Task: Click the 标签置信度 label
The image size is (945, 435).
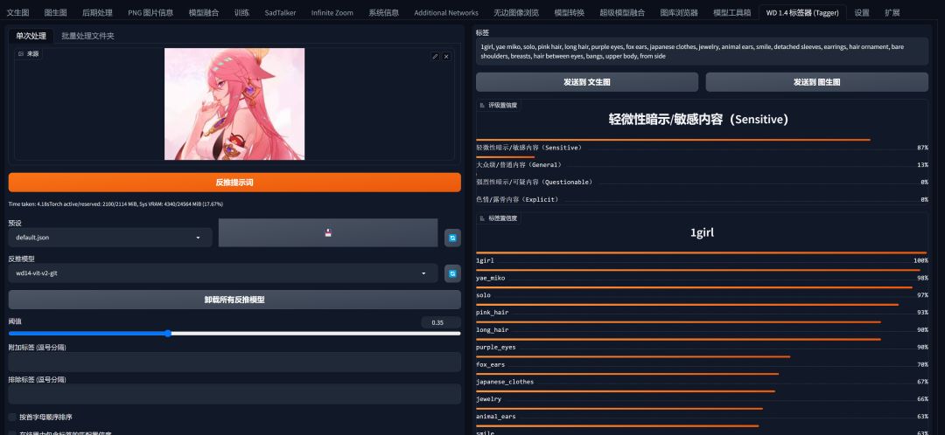Action: pyautogui.click(x=499, y=217)
